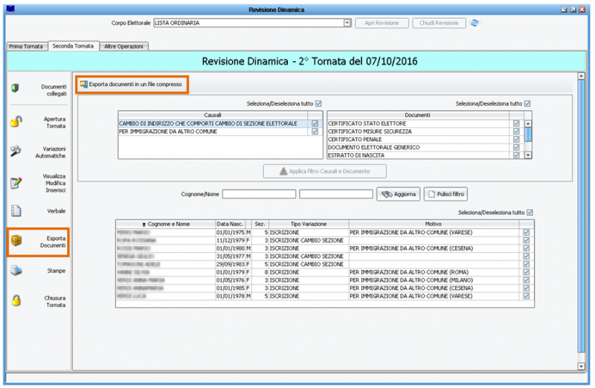Click the Chiusura Tornata lock icon
This screenshot has height=388, width=595.
15,300
